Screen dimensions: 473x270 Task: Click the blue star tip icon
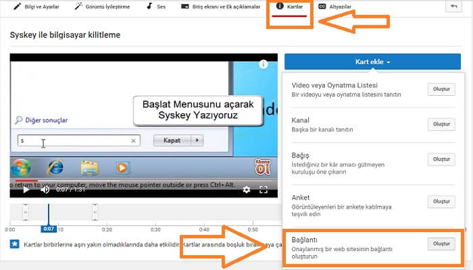pyautogui.click(x=14, y=244)
